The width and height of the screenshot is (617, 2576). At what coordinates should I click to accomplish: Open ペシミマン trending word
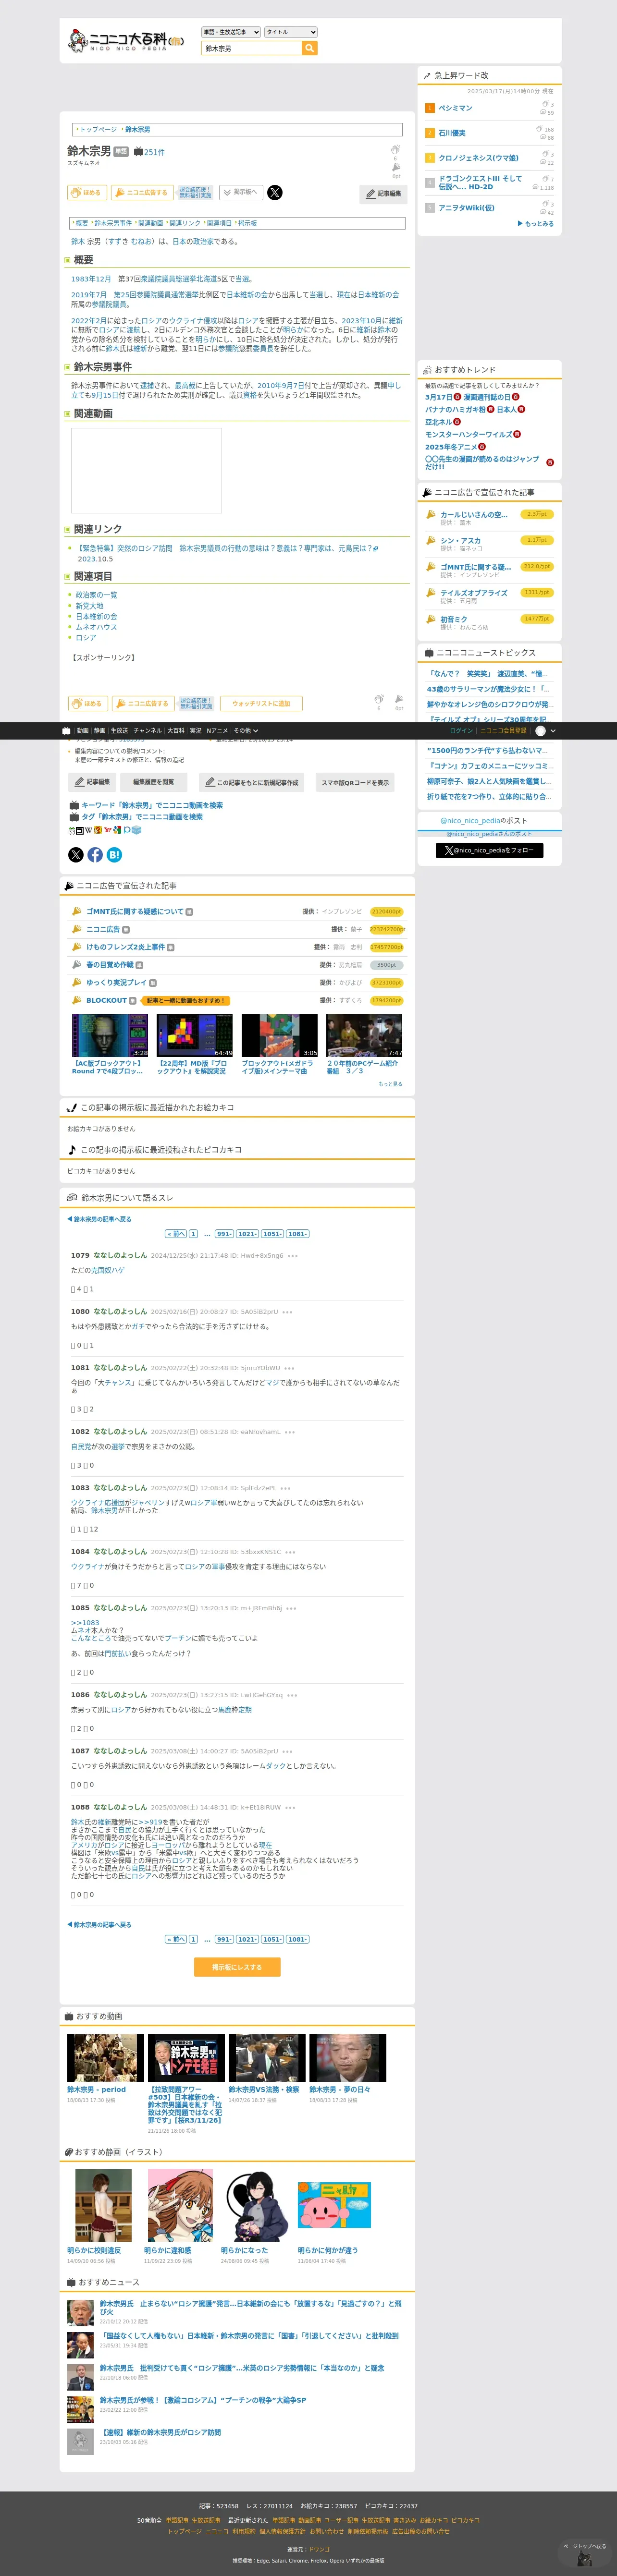455,108
